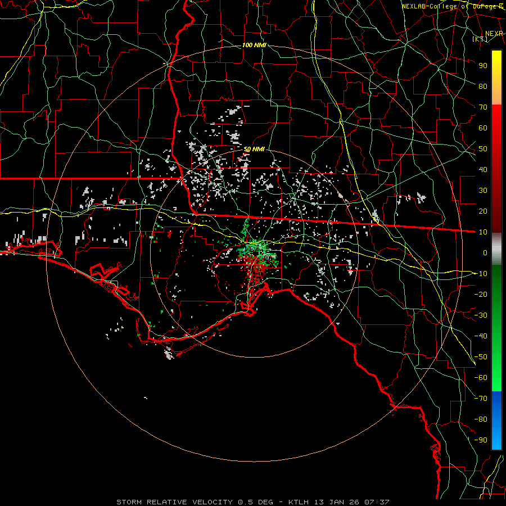Click the "-90" value on velocity scale
Viewport: 506px width, 506px height.
tap(481, 440)
